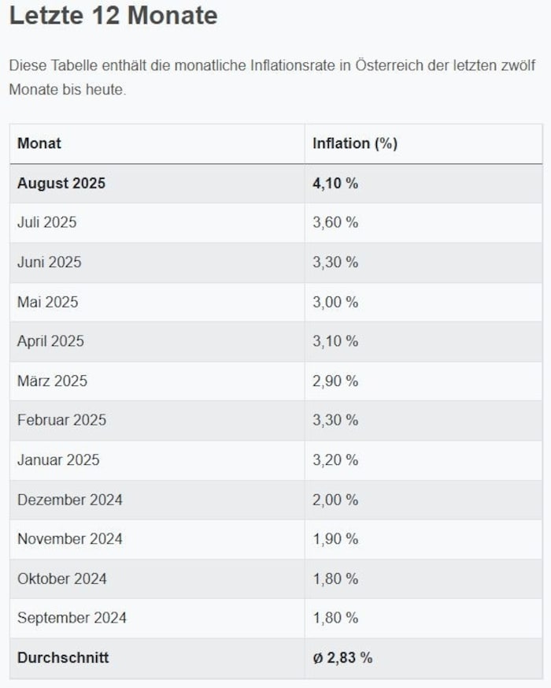Click the 2,90 % value
The height and width of the screenshot is (688, 551).
click(x=335, y=381)
